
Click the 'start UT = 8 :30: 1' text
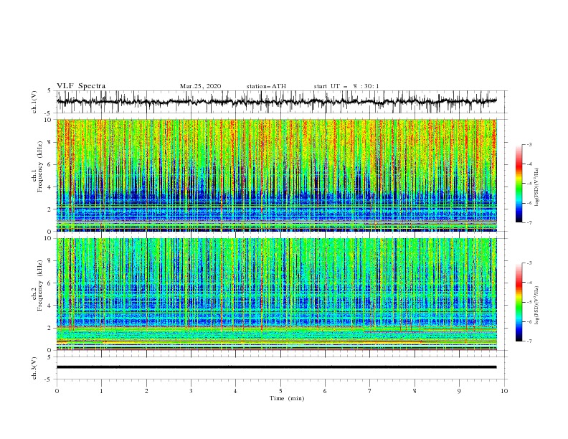click(x=346, y=86)
